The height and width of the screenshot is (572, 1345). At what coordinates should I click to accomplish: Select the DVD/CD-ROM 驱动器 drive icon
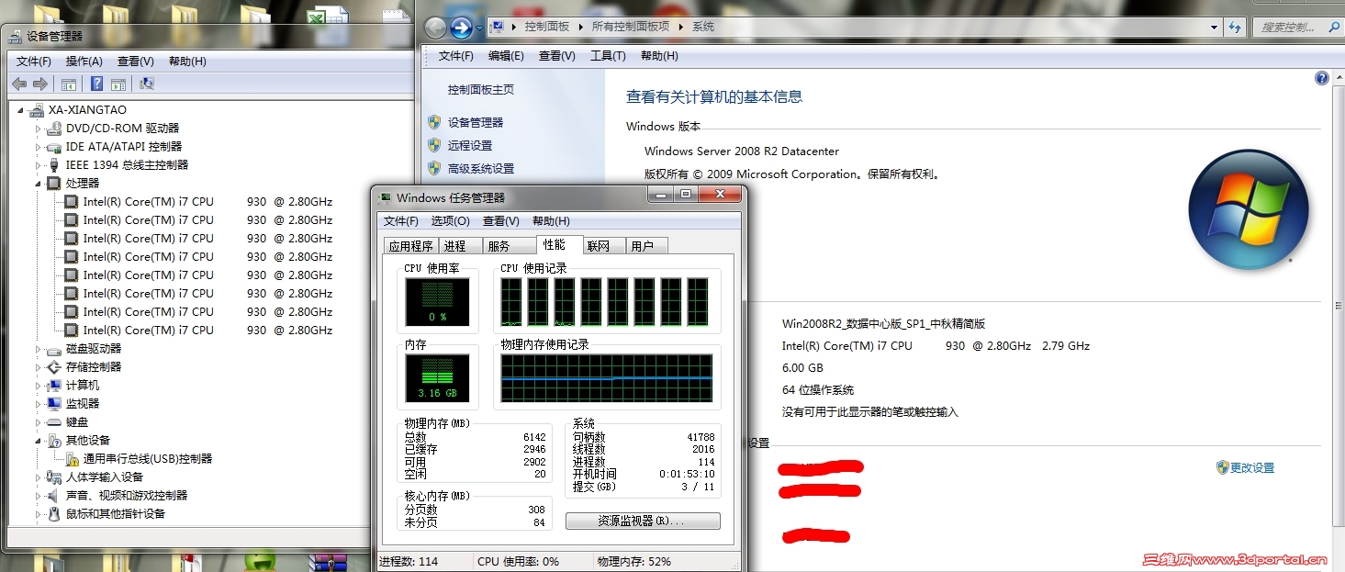point(54,129)
